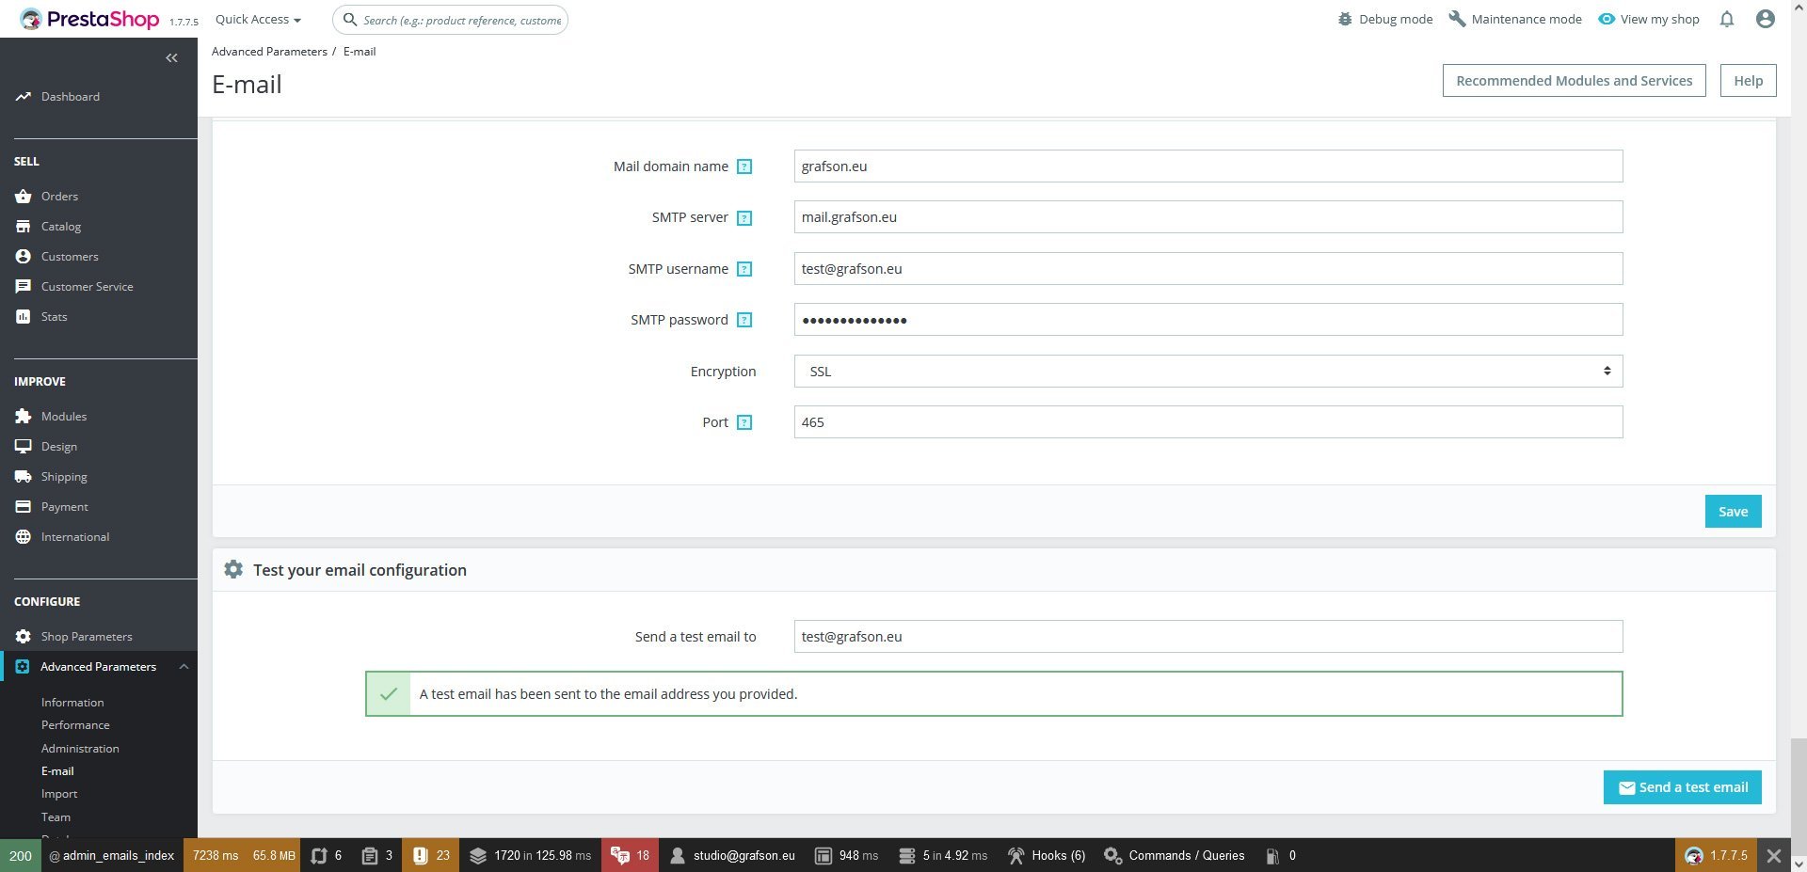This screenshot has height=872, width=1807.
Task: Click the Save button
Action: point(1733,512)
